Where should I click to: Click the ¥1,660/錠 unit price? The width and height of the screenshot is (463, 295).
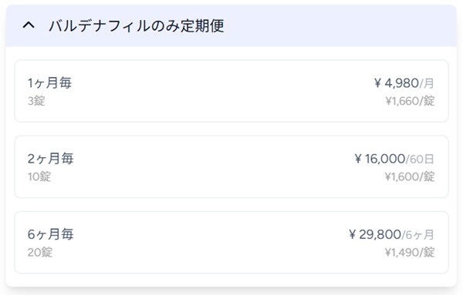410,101
